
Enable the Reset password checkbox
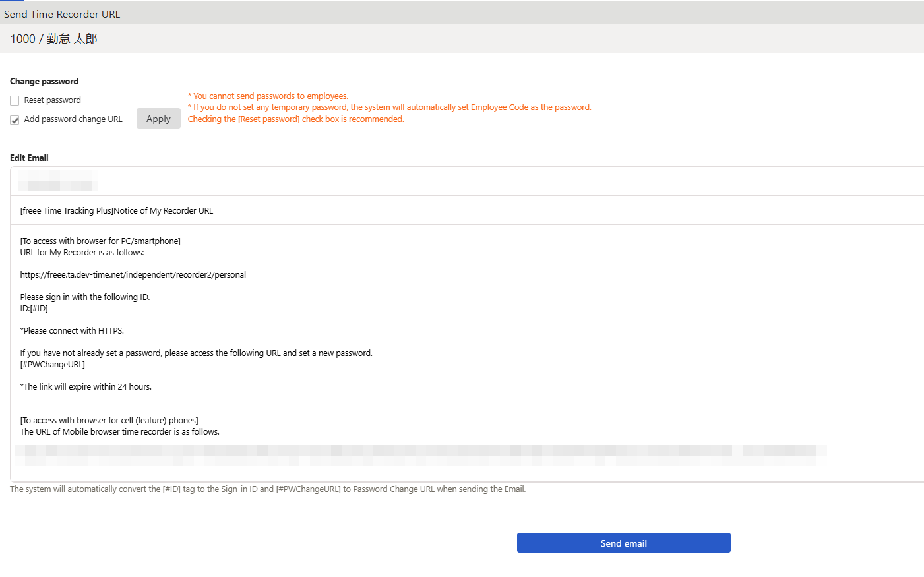(15, 101)
